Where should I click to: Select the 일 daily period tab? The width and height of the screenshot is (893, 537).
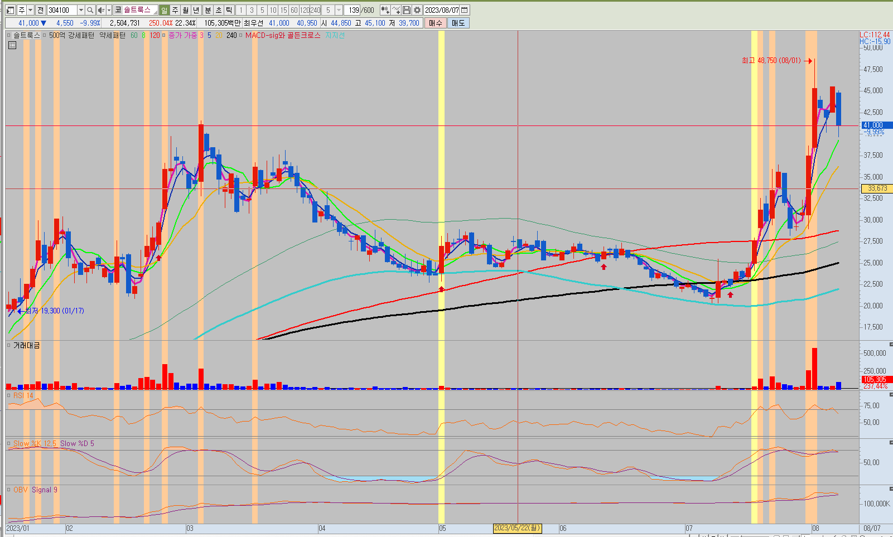(164, 10)
